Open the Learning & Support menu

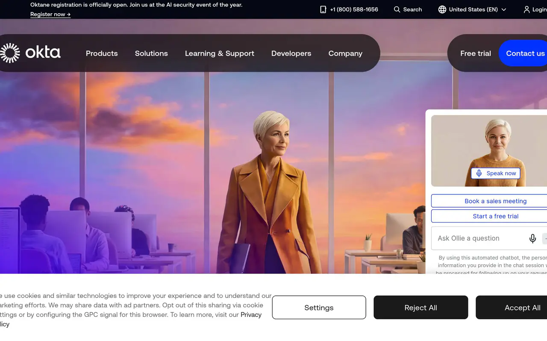tap(220, 53)
